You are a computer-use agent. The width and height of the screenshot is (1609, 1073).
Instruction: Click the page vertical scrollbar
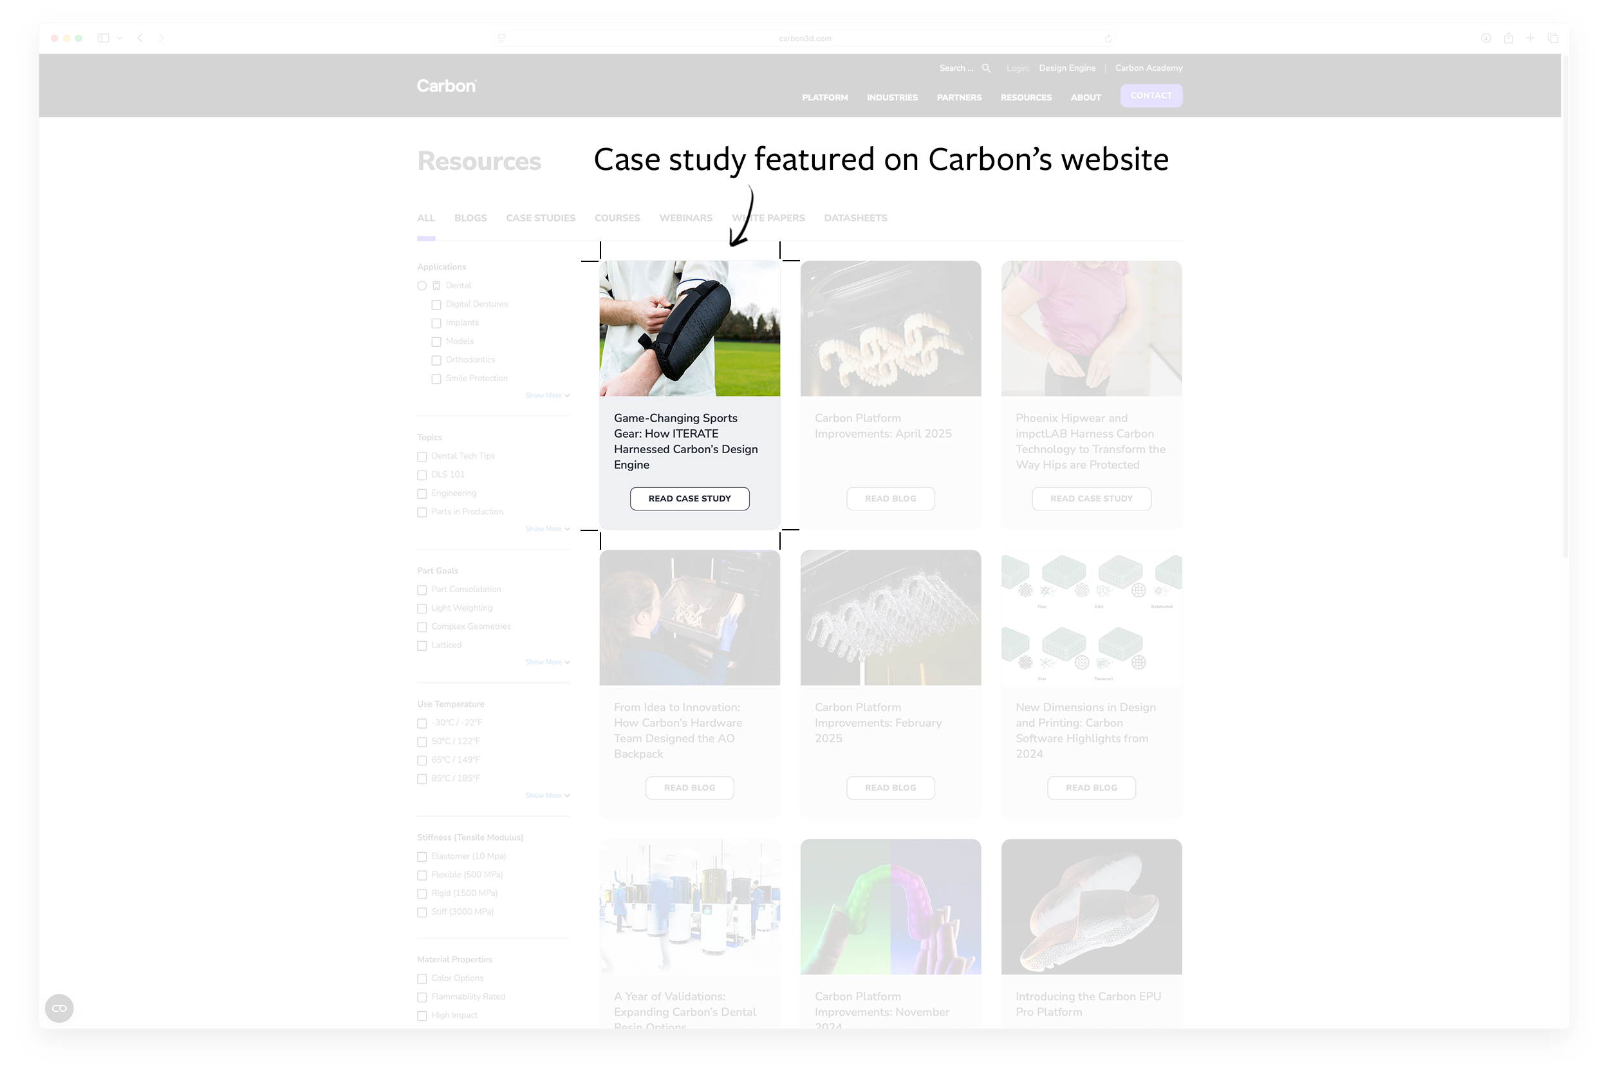point(1566,308)
